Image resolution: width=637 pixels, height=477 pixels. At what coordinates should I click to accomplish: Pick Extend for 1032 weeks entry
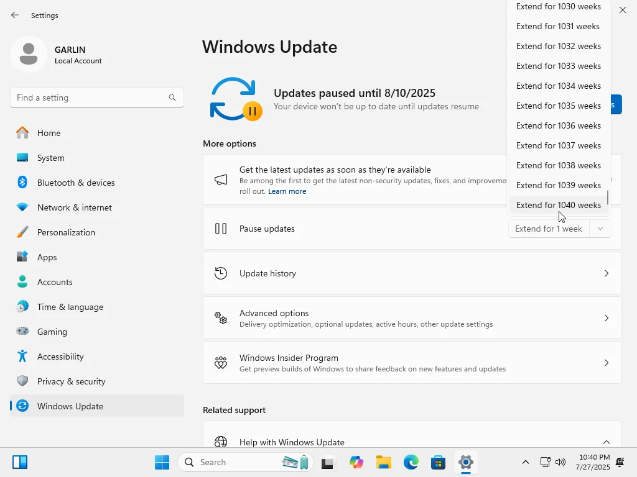pyautogui.click(x=558, y=46)
